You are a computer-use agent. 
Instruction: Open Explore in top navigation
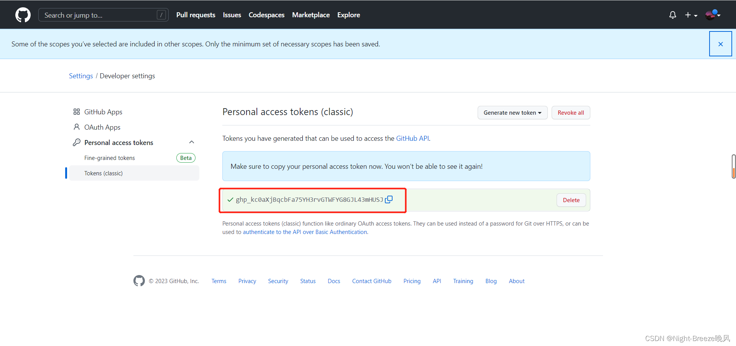[348, 15]
